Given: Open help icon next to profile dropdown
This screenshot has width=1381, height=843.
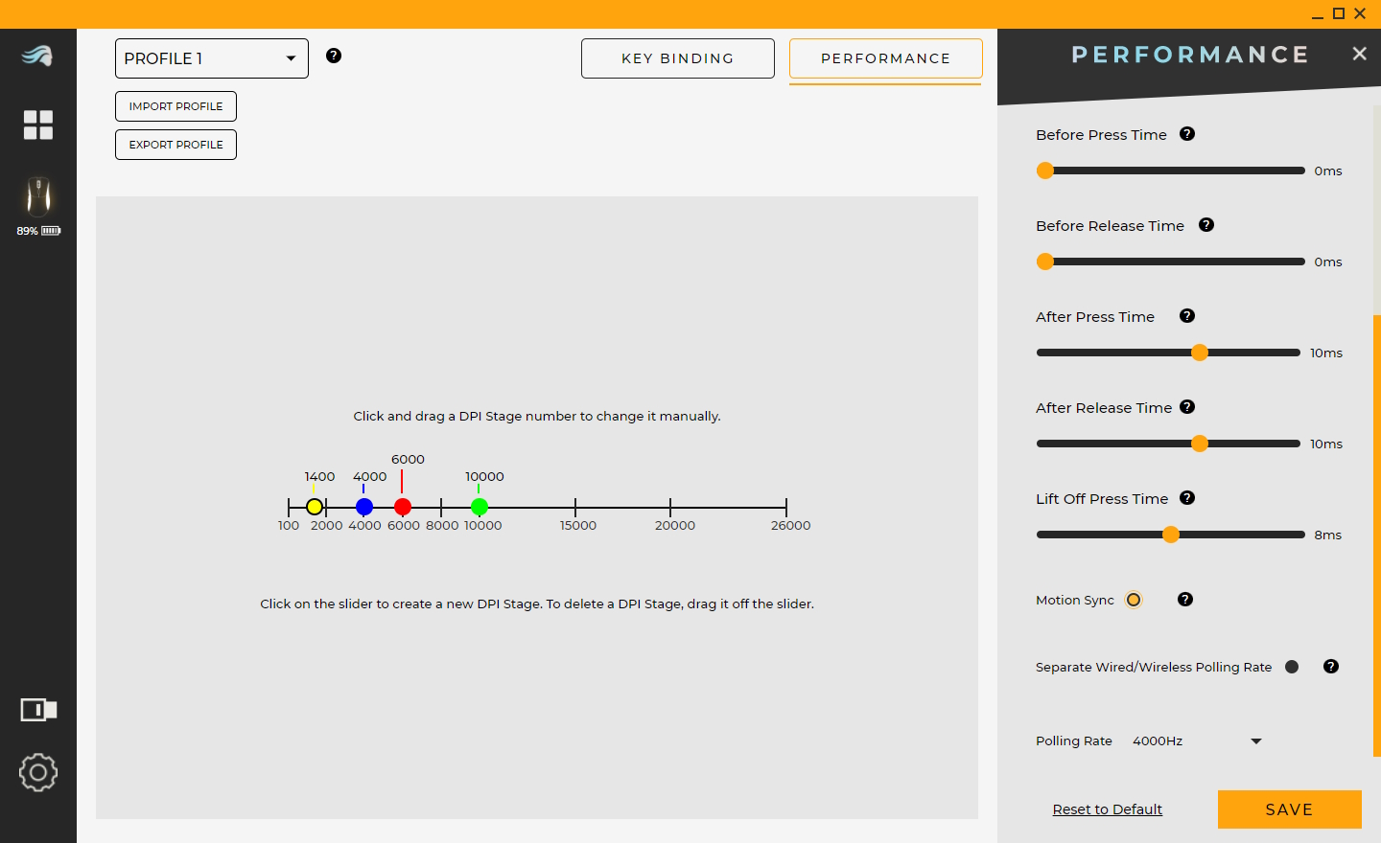Looking at the screenshot, I should 334,56.
